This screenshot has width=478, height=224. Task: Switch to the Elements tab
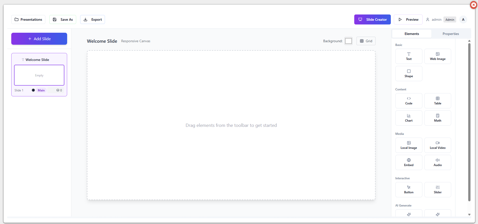coord(412,34)
